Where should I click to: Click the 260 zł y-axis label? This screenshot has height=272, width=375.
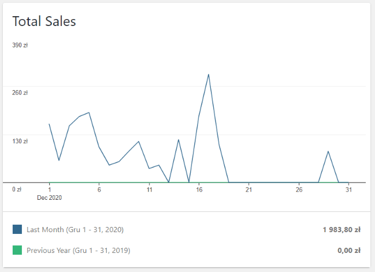click(x=20, y=92)
